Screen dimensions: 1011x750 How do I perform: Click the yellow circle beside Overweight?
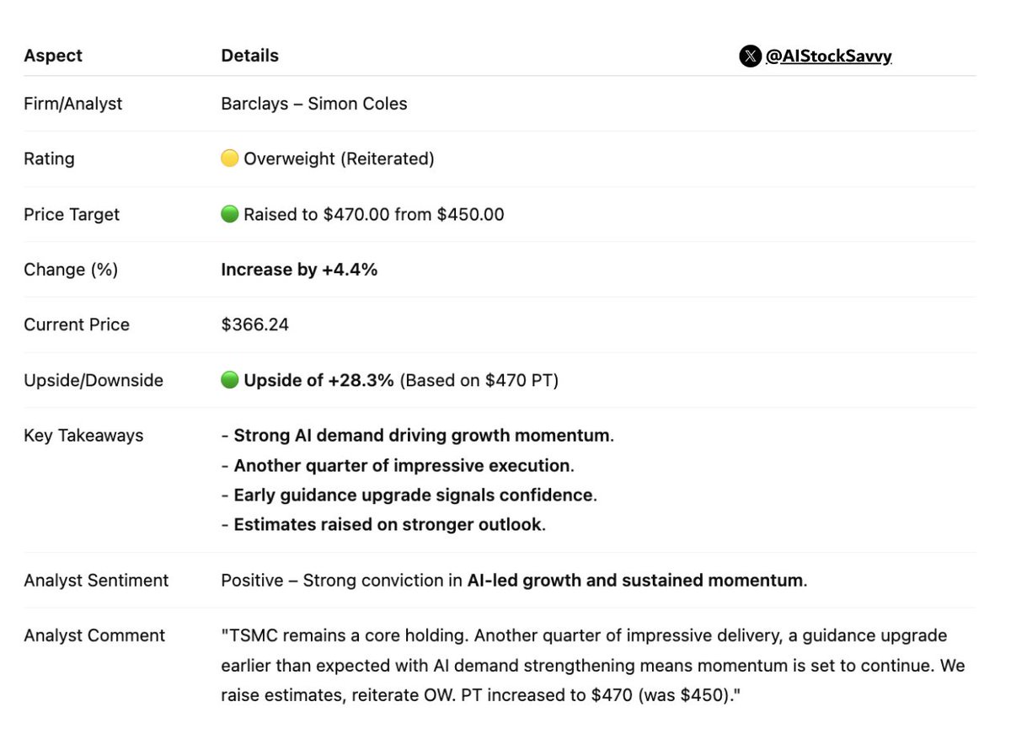click(x=229, y=158)
